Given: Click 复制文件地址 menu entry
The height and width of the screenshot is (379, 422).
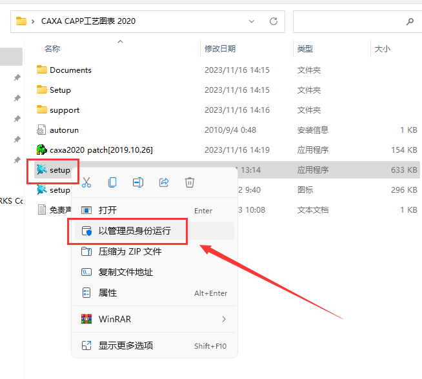Looking at the screenshot, I should click(x=154, y=272).
